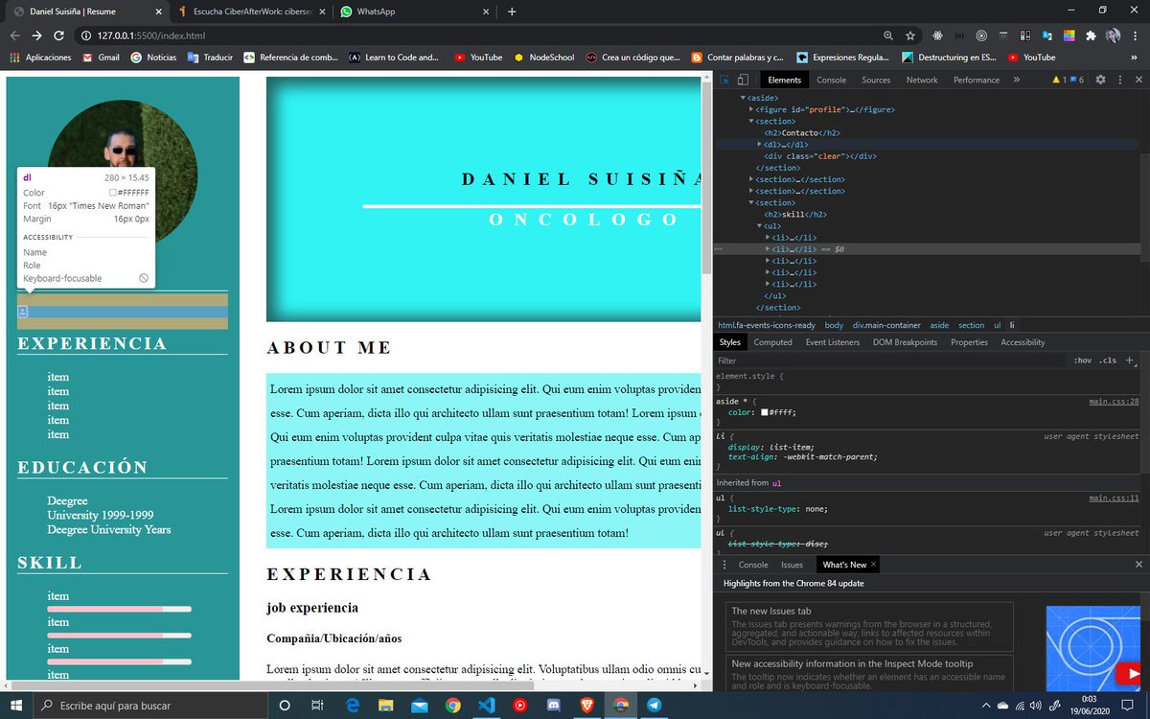
Task: Open the Chrome Extensions puzzle icon
Action: (1091, 35)
